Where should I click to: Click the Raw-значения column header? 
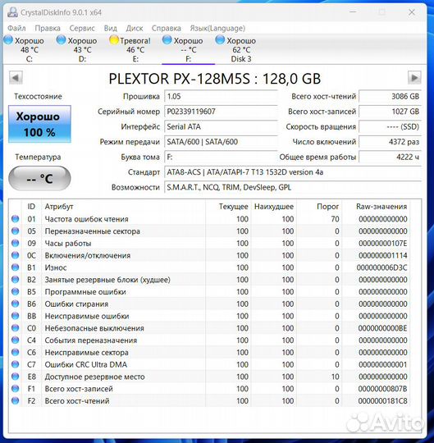pyautogui.click(x=377, y=207)
